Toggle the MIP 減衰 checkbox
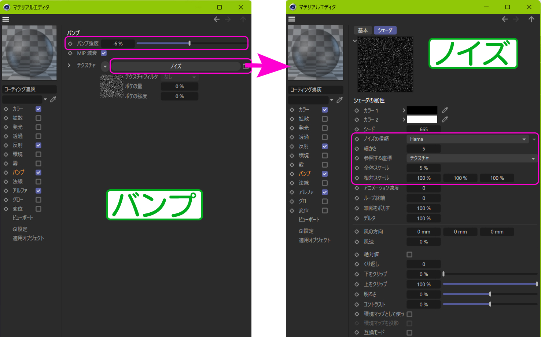541x337 pixels. pos(104,53)
